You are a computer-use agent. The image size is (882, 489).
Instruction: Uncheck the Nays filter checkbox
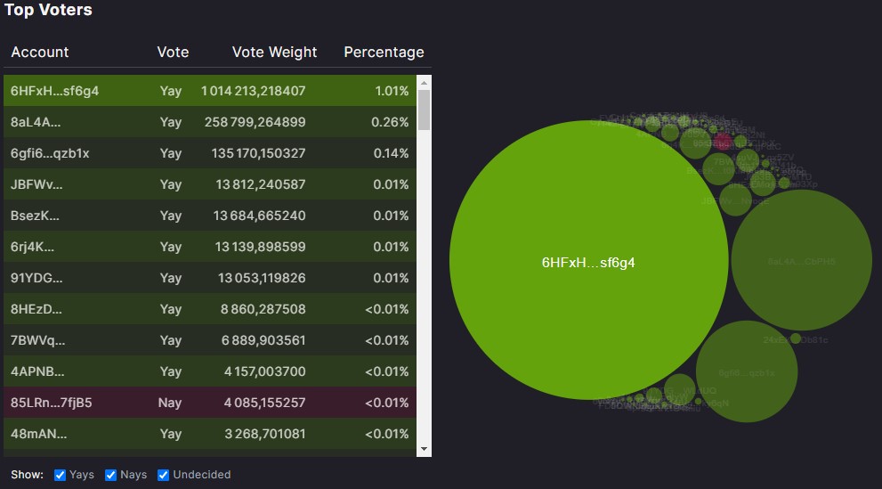click(111, 475)
